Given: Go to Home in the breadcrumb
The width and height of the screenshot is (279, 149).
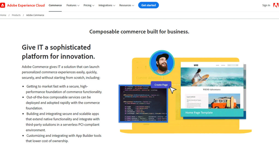Looking at the screenshot, I should [x=3, y=15].
